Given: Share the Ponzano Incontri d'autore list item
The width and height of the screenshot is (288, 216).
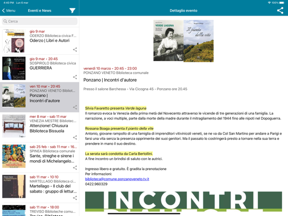Looking at the screenshot, I should [x=75, y=107].
